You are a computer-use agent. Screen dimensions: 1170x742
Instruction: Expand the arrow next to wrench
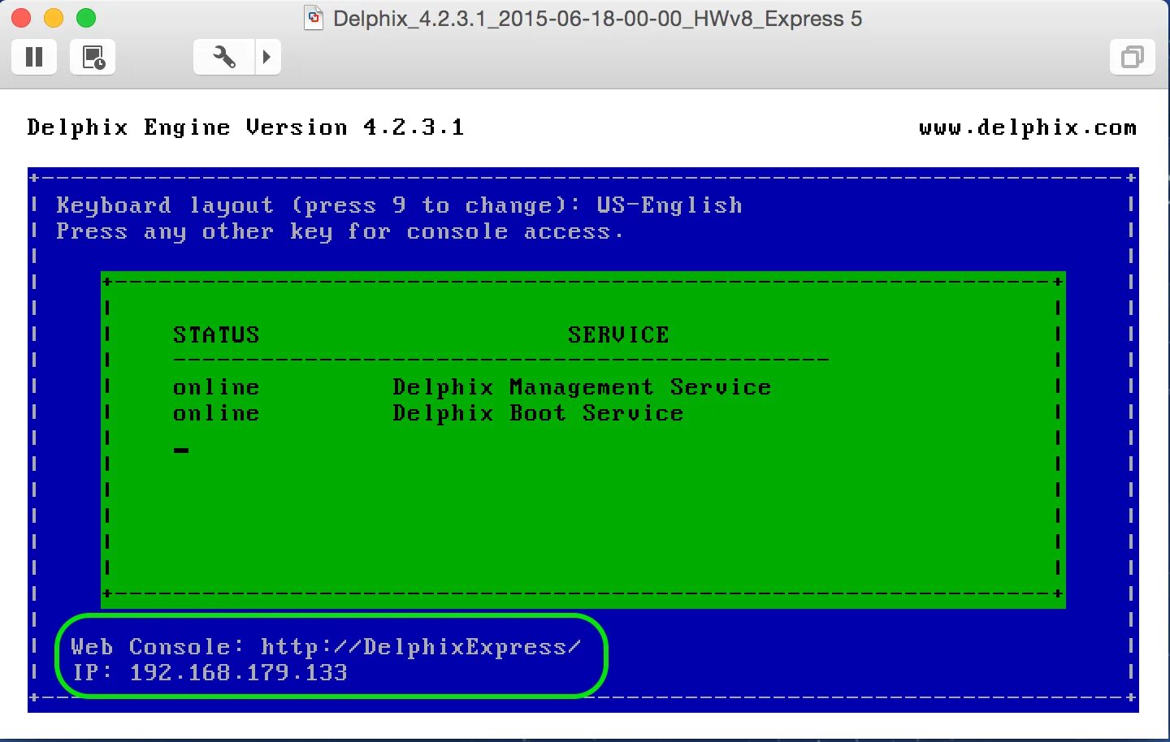[268, 57]
